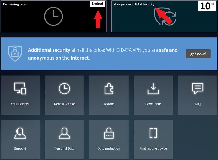Click the device count showing 10
This screenshot has width=218, height=160.
(207, 6)
